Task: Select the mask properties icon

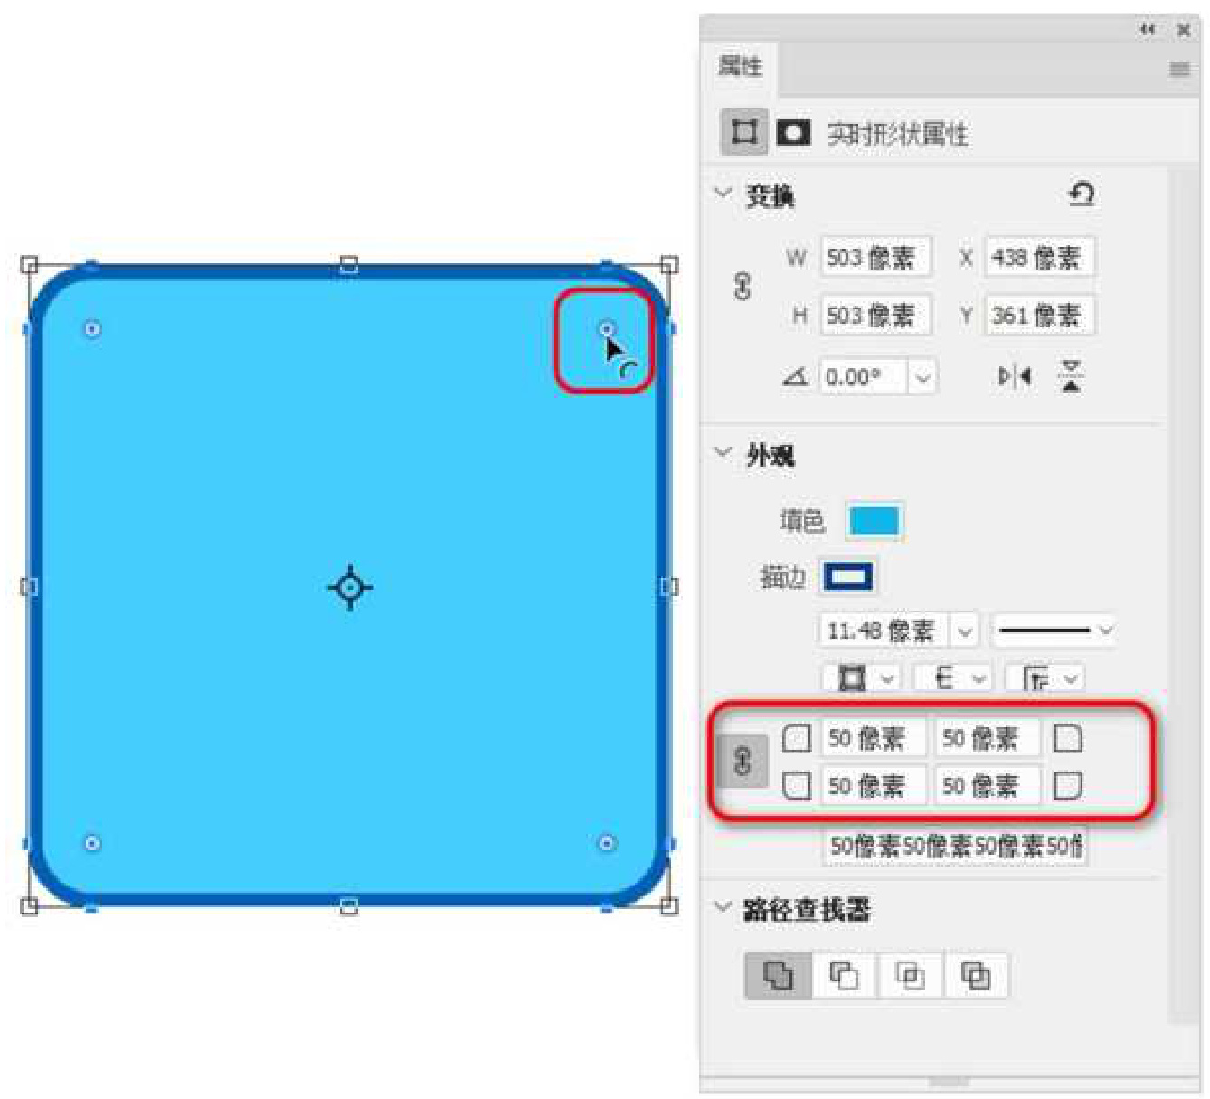Action: point(793,133)
